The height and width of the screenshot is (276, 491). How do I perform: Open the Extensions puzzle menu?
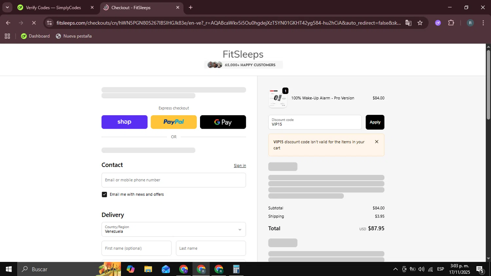pyautogui.click(x=451, y=23)
